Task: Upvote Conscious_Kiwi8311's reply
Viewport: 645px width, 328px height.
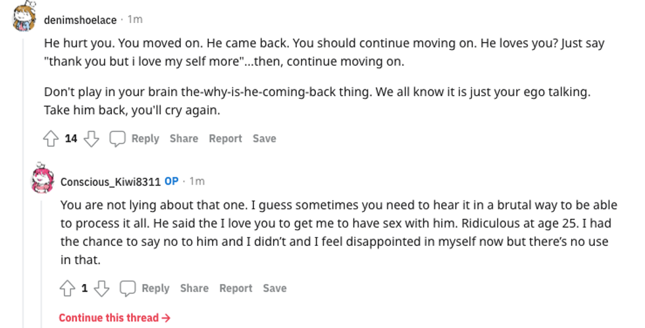Action: coord(67,289)
